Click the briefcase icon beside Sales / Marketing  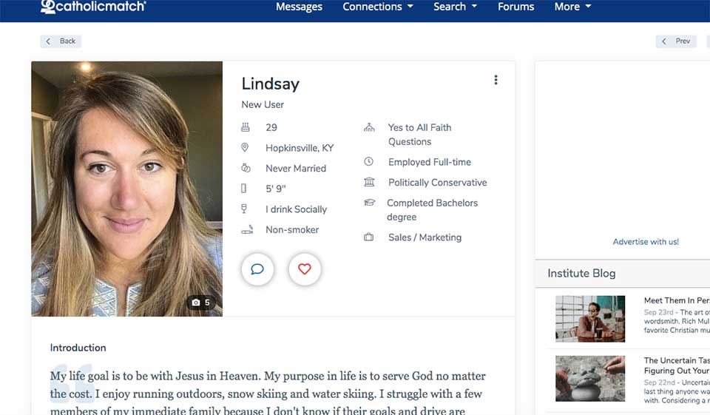coord(369,237)
